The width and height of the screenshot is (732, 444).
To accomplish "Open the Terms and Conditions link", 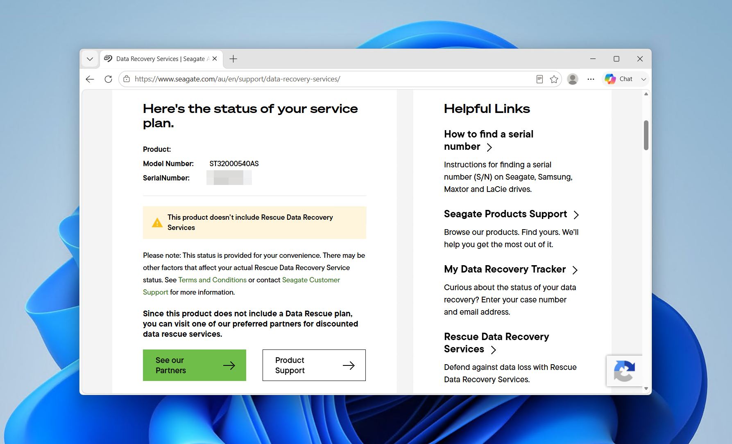I will 212,280.
